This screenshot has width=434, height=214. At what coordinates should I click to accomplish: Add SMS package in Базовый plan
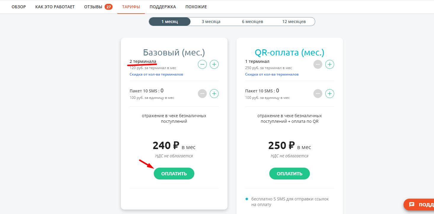pos(214,94)
